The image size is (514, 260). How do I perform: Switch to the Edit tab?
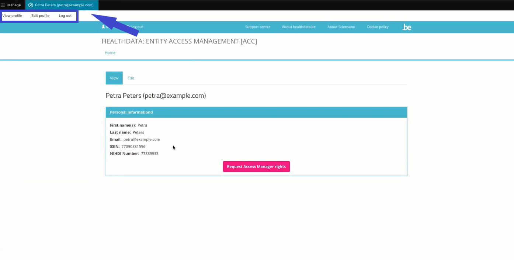(x=131, y=78)
